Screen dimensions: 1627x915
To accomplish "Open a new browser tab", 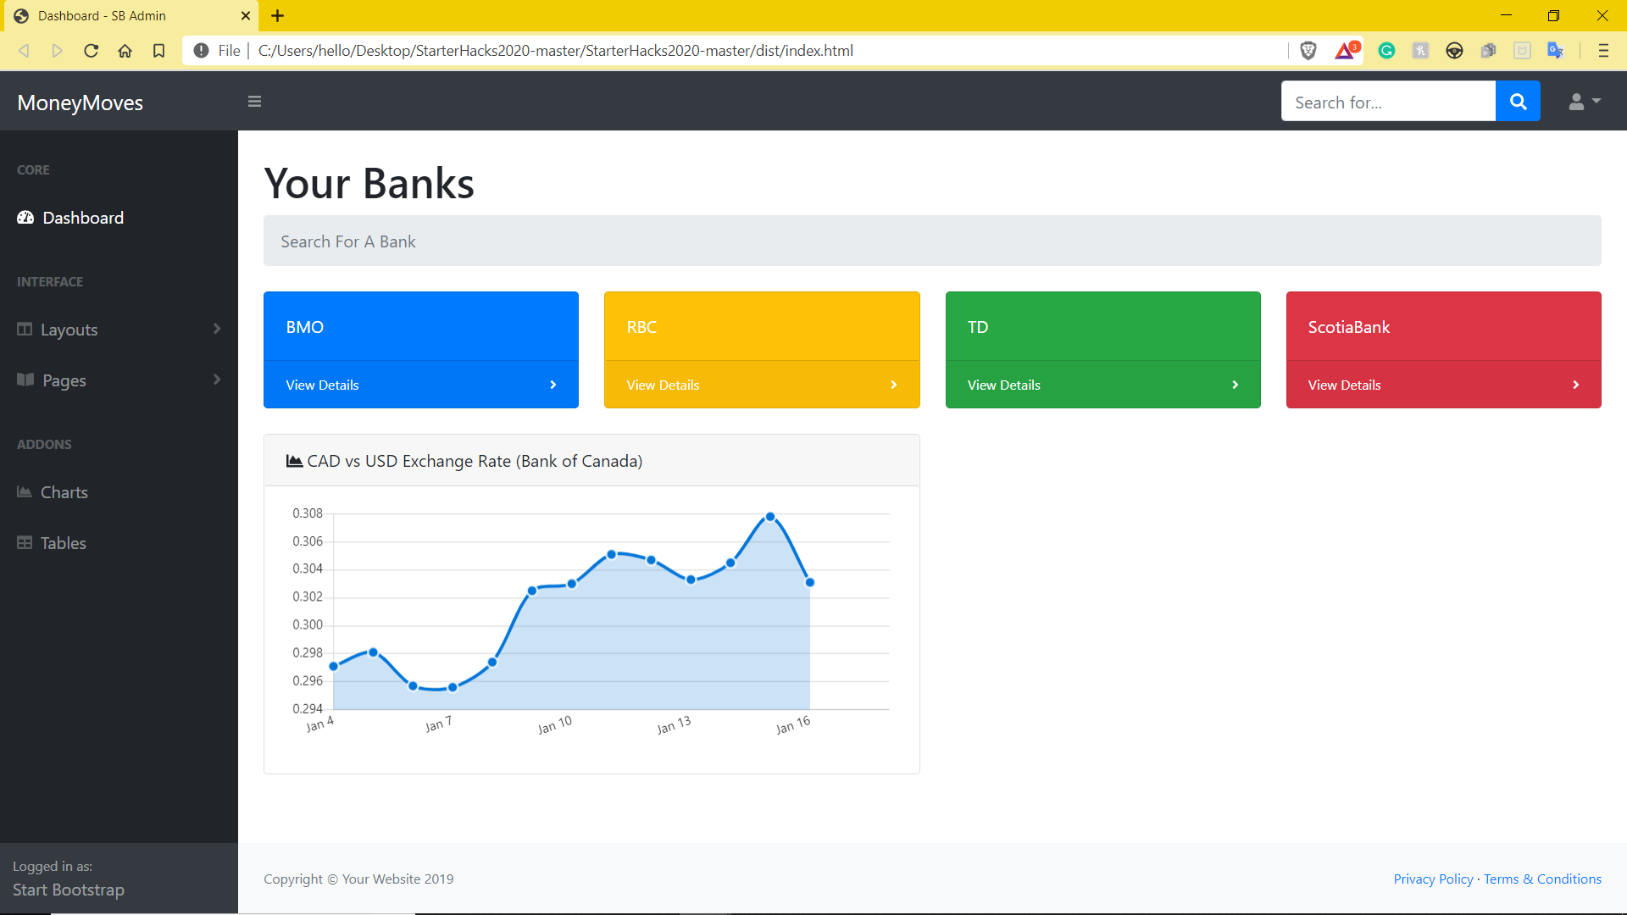I will [277, 15].
